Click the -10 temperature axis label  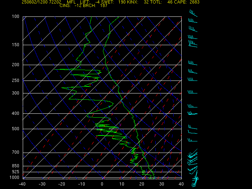click(82, 184)
